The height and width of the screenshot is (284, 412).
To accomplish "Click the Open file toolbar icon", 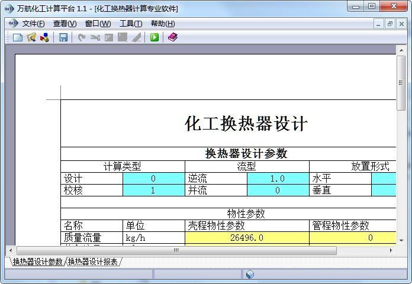I will tap(31, 37).
